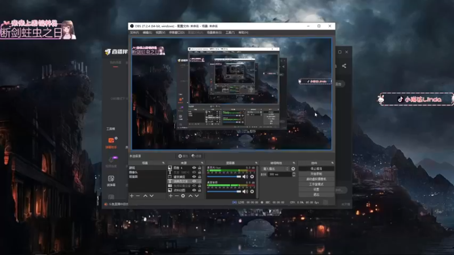Click the 退出 button in controls
This screenshot has width=454, height=255.
tap(316, 194)
